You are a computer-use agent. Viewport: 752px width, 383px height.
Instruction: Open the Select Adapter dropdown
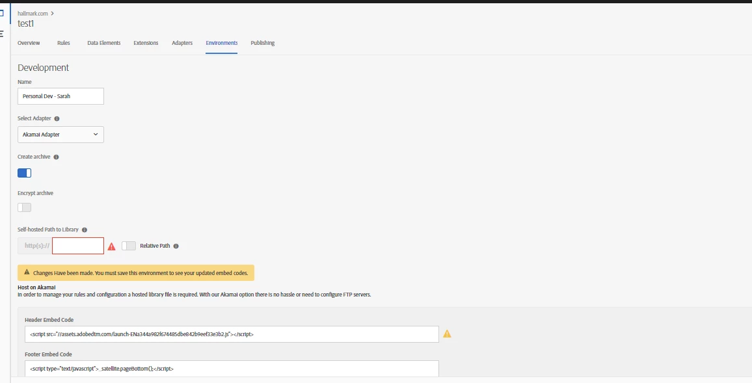click(61, 134)
